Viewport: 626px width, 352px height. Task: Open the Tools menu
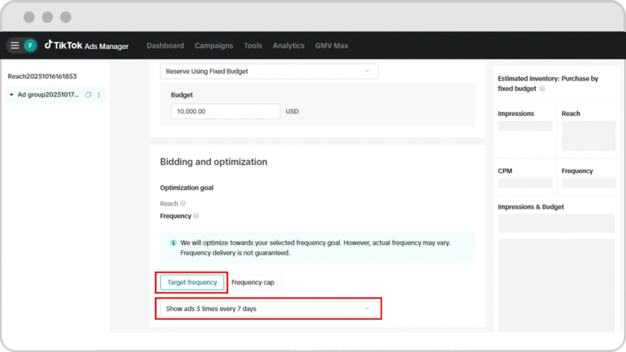tap(253, 45)
